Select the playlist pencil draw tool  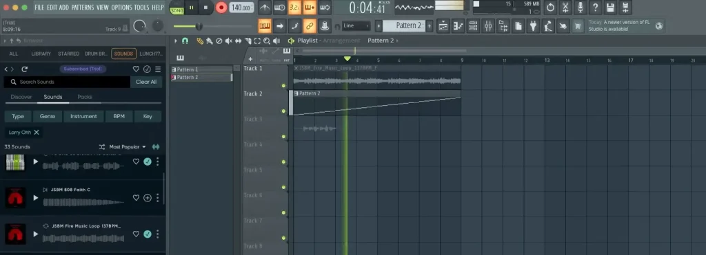coord(200,41)
